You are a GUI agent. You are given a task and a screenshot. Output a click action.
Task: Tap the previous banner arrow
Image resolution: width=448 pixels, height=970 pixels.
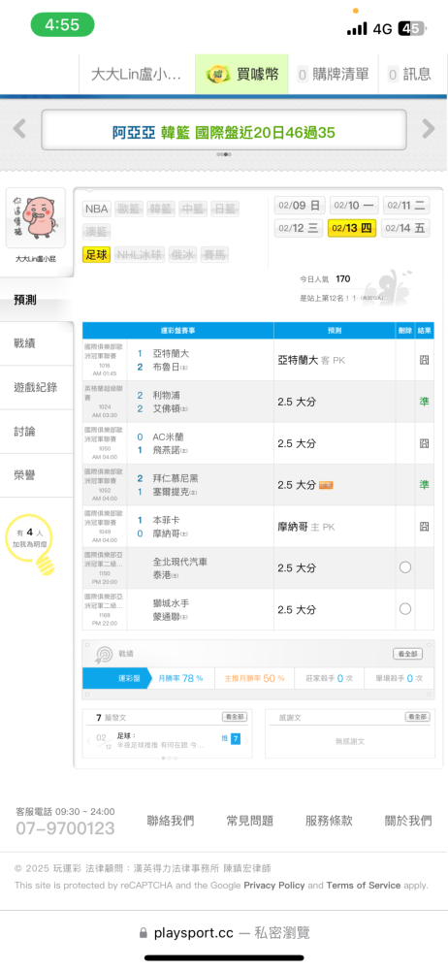tap(19, 129)
